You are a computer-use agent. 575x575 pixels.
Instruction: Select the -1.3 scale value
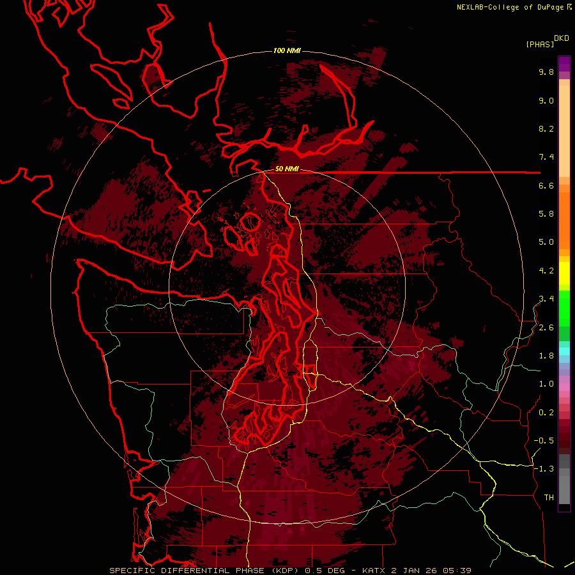544,469
